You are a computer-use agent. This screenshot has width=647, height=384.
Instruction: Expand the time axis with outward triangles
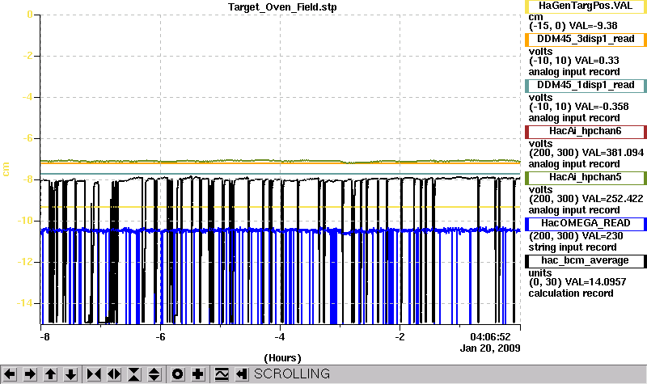click(114, 374)
